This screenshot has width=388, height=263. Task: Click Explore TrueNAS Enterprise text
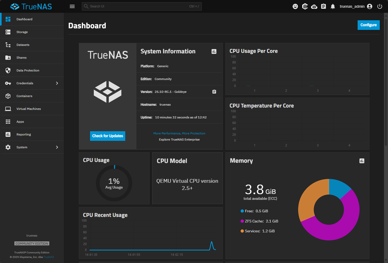coord(179,140)
